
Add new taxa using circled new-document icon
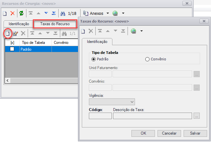click(x=8, y=34)
